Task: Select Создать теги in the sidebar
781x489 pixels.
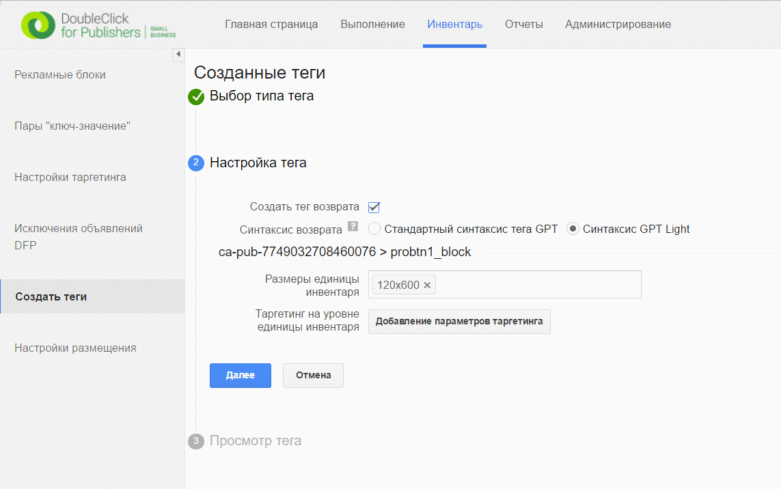Action: [x=93, y=296]
